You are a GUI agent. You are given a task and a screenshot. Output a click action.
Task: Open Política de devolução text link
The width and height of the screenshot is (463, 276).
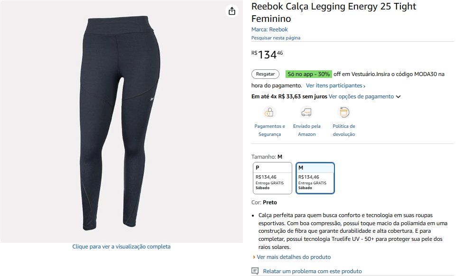(344, 130)
